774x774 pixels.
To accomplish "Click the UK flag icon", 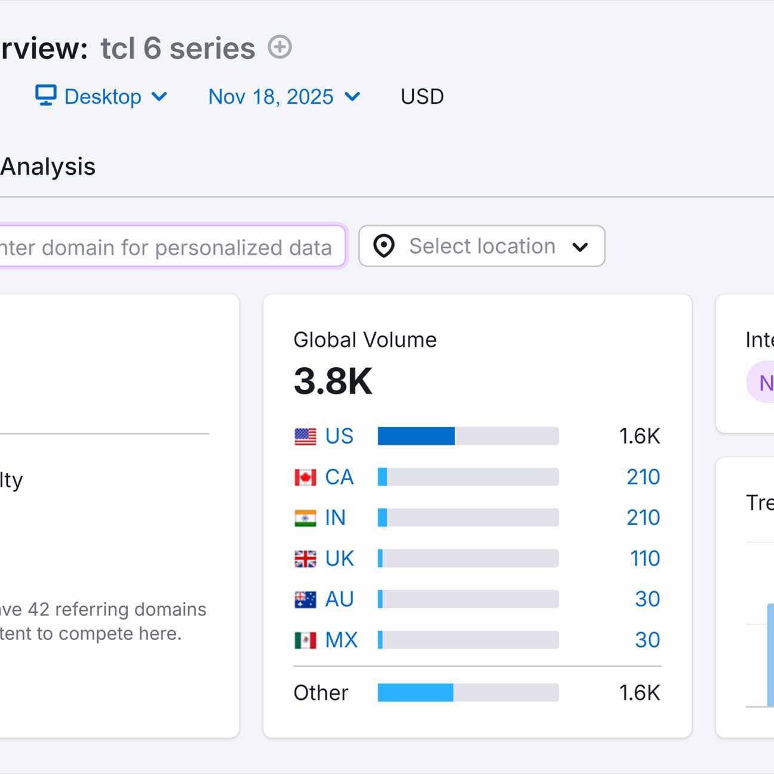I will pos(305,558).
